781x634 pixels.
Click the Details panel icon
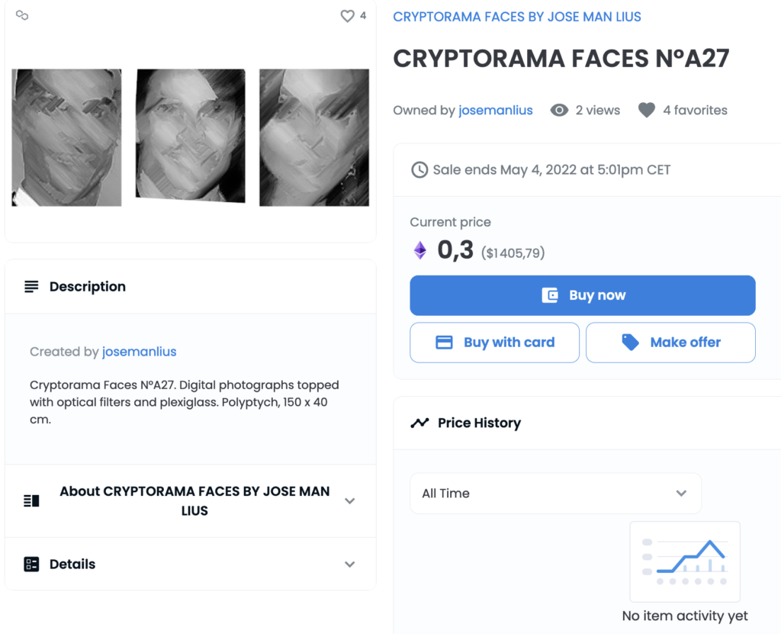coord(31,565)
